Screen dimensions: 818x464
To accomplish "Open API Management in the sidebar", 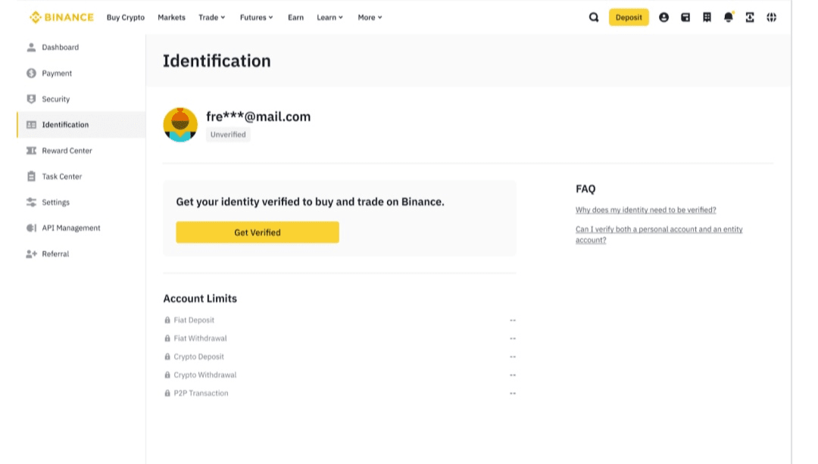I will (x=70, y=228).
